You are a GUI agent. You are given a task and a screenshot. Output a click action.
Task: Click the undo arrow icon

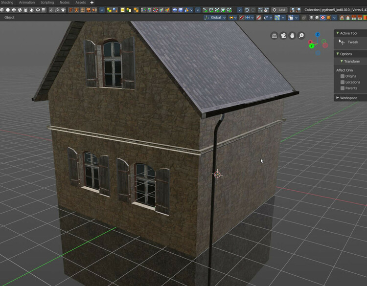pyautogui.click(x=247, y=10)
